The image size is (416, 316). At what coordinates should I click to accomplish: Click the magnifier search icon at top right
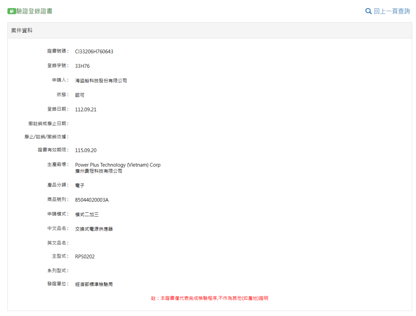pyautogui.click(x=368, y=11)
